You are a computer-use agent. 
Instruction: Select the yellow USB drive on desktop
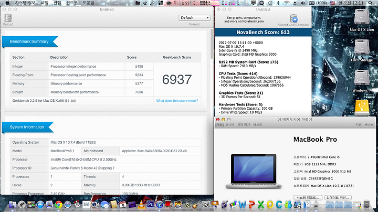tap(362, 107)
